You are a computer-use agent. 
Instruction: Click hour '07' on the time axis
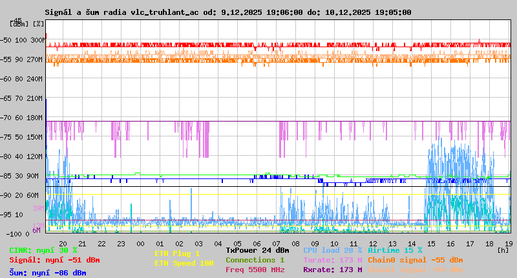point(276,244)
